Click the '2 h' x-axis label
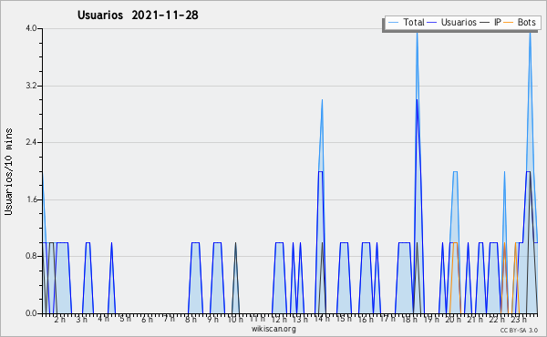Screen dimensions: 547x337 pyautogui.click(x=59, y=320)
